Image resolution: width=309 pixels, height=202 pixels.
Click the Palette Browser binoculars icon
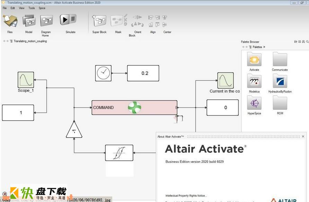click(x=303, y=42)
